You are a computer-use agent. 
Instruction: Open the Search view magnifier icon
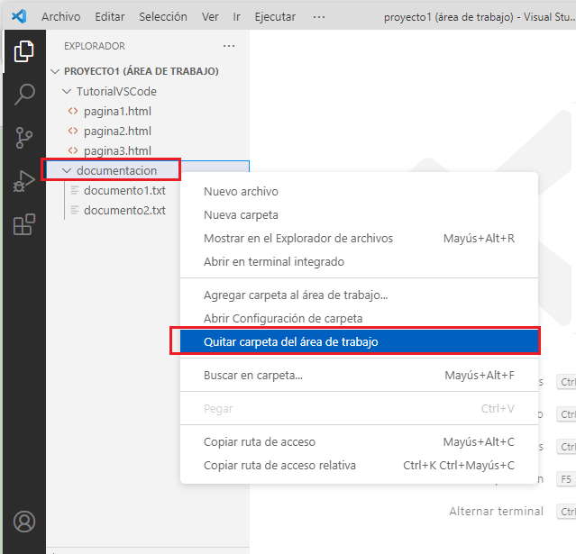click(x=24, y=95)
